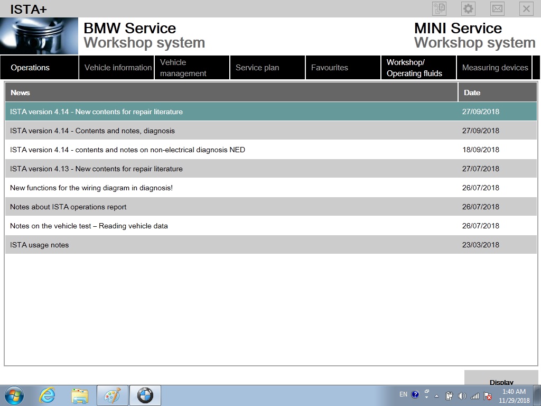Click the News column header
Image resolution: width=541 pixels, height=406 pixels.
click(x=231, y=93)
